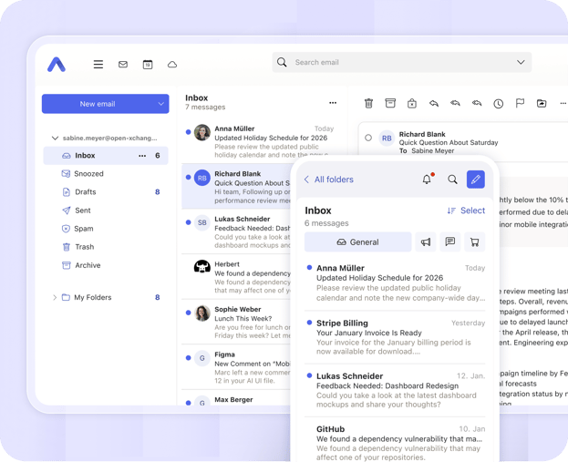
Task: Tap Select in mobile inbox
Action: pos(472,210)
